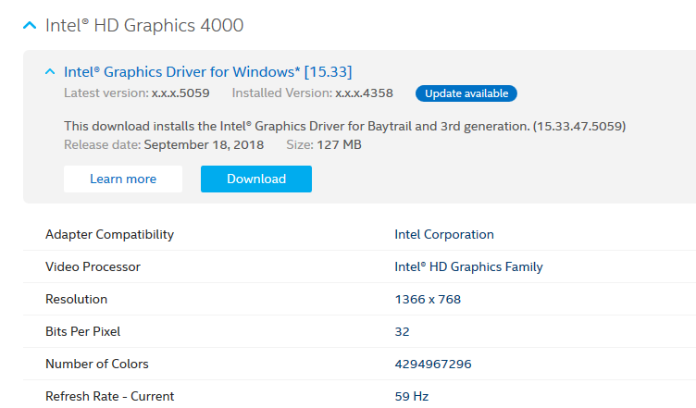Image resolution: width=696 pixels, height=408 pixels.
Task: Click the 59 Hz refresh rate value
Action: click(412, 397)
